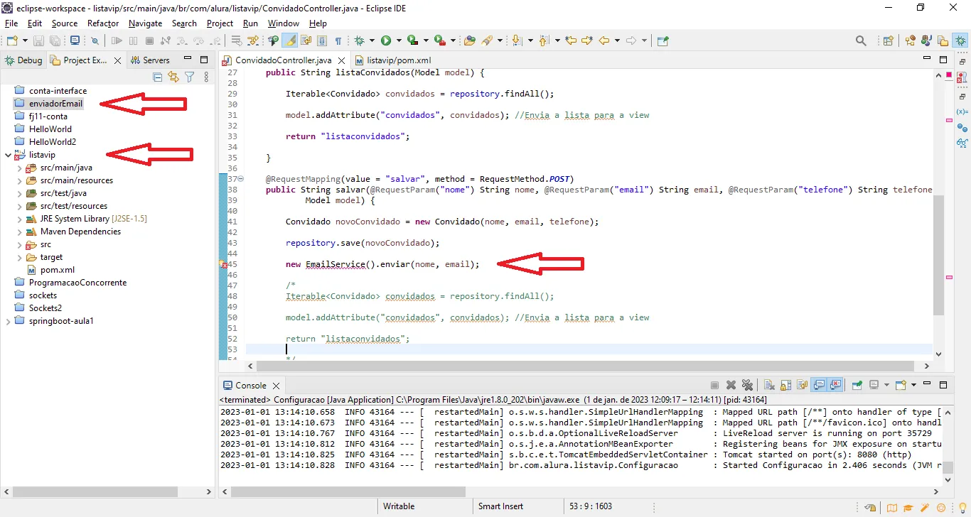Click the Debug launch bug icon in toolbar
This screenshot has height=517, width=971.
point(360,41)
